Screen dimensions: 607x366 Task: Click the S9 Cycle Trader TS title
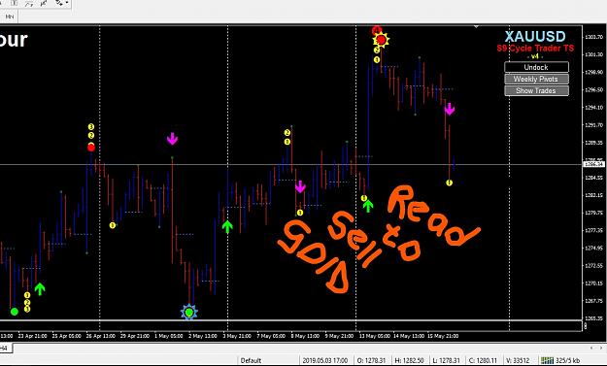(x=535, y=49)
